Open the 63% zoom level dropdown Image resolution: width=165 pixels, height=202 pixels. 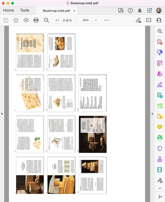pyautogui.click(x=96, y=20)
